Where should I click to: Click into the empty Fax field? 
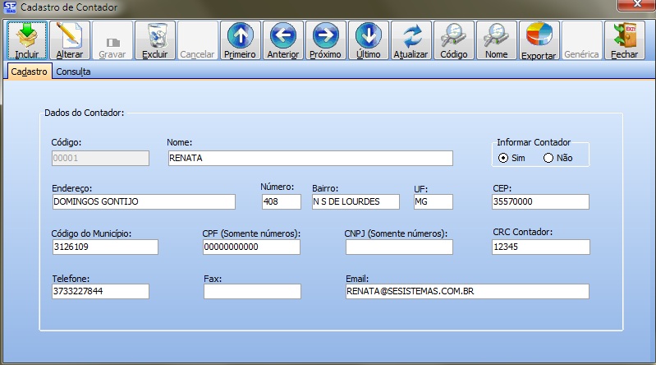[x=252, y=291]
